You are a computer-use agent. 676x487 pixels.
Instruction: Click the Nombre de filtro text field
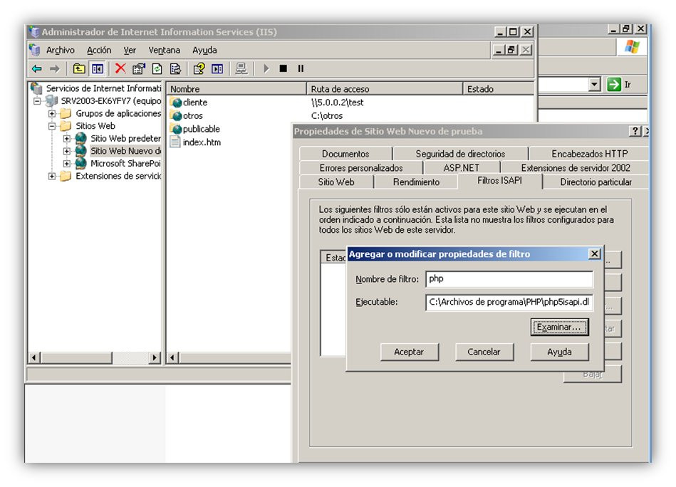[x=509, y=279]
